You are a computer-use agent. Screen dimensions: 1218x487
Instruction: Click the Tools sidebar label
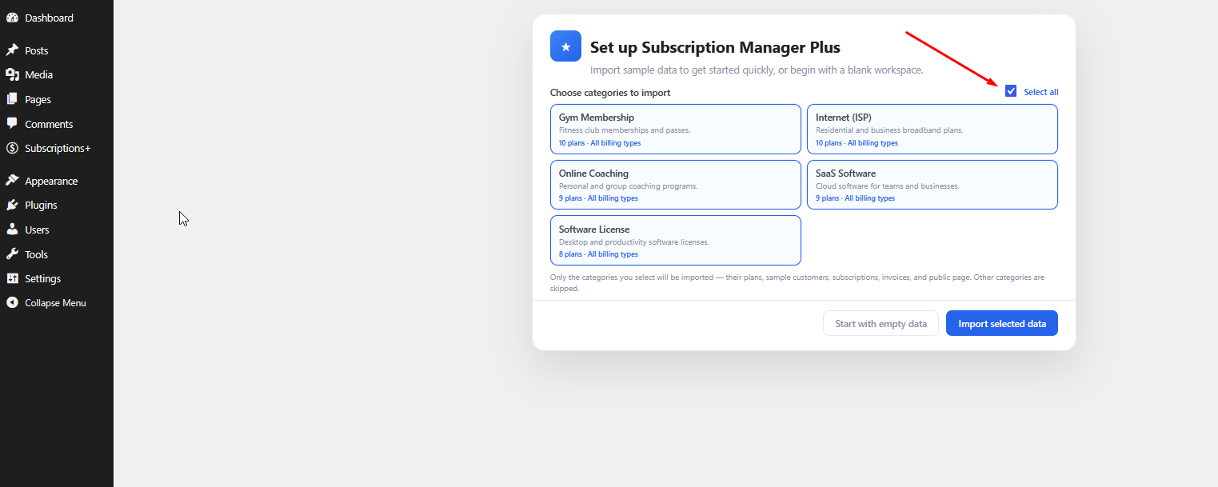coord(36,254)
